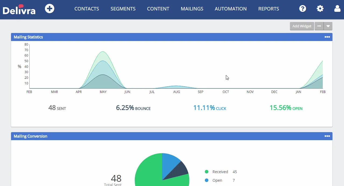Click the 11.11% CLICK statistic
This screenshot has height=186, width=344.
pyautogui.click(x=210, y=108)
